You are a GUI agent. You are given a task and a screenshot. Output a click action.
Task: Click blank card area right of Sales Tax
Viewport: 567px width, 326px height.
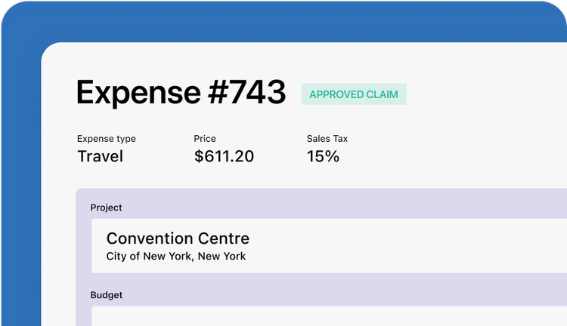click(456, 150)
